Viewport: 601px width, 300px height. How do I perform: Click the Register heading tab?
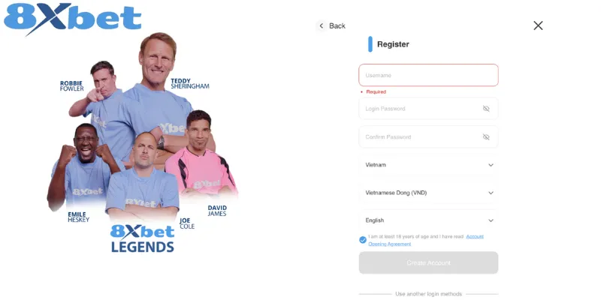click(x=393, y=44)
